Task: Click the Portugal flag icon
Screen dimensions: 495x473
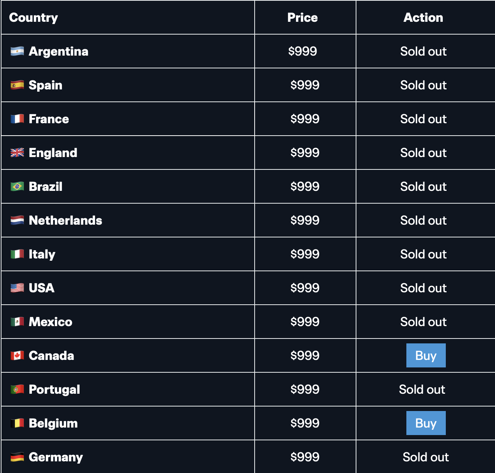Action: (17, 390)
